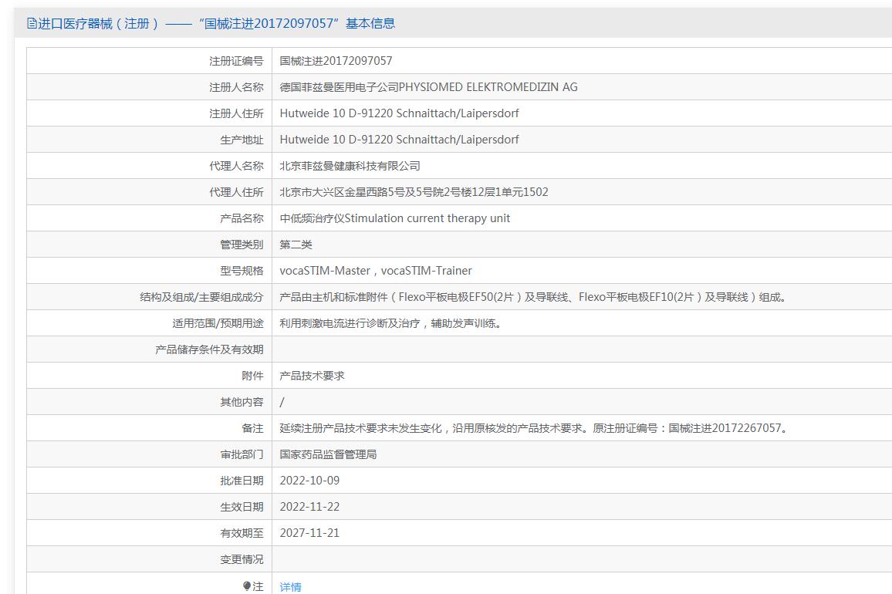Select agent name 北京菲兹曼健康科技有限公司
Screen dimensions: 892x594
tap(350, 166)
